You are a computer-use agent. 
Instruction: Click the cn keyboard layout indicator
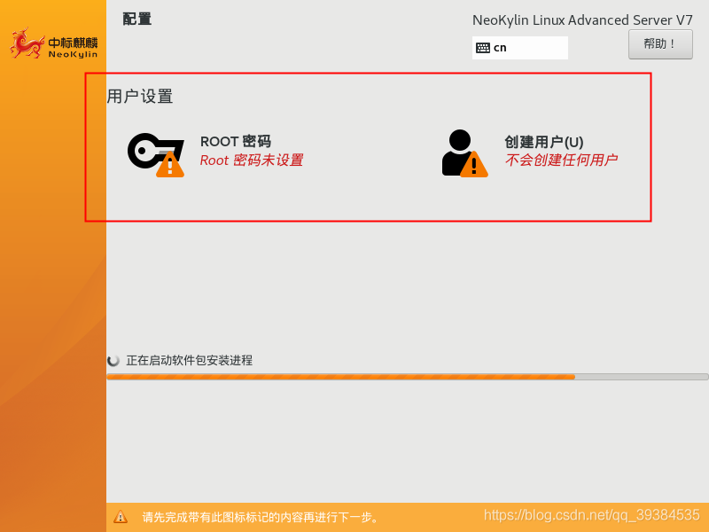pos(520,48)
